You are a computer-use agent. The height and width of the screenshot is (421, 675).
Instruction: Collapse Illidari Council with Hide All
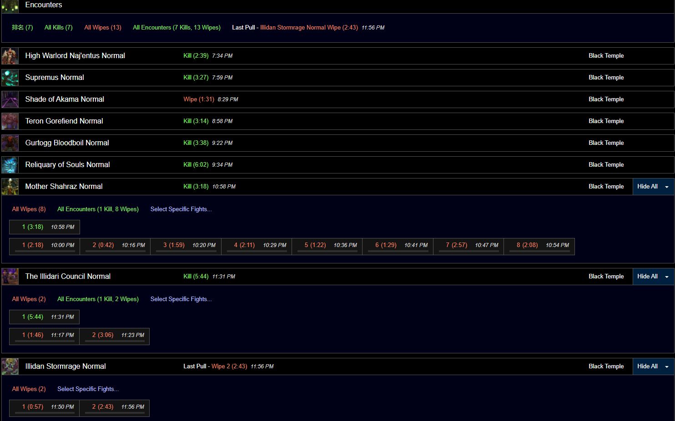[x=653, y=277]
